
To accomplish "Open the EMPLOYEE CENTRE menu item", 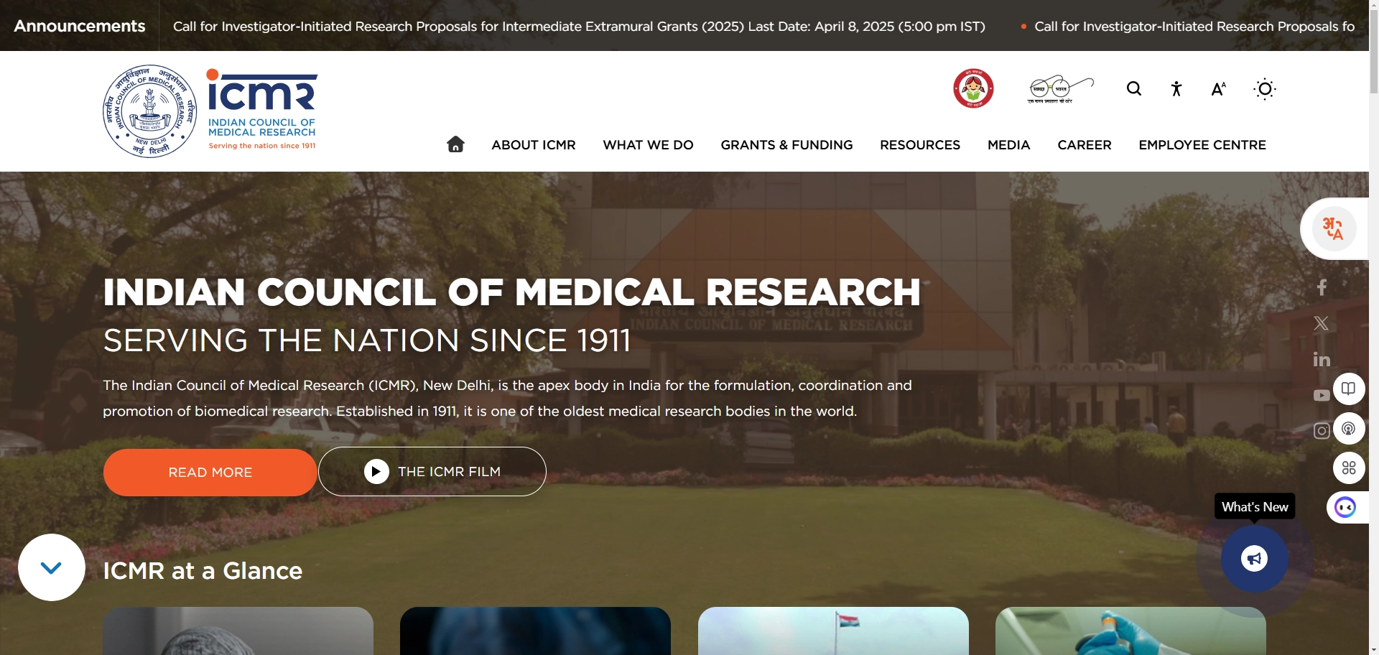I will point(1202,144).
